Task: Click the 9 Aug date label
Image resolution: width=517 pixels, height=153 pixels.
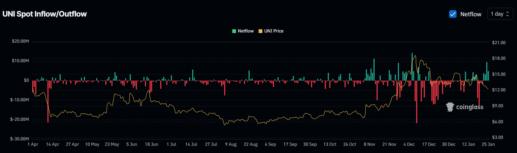Action: pyautogui.click(x=231, y=144)
